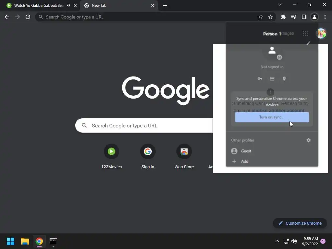
Task: Open Windows Start menu
Action: click(x=10, y=241)
